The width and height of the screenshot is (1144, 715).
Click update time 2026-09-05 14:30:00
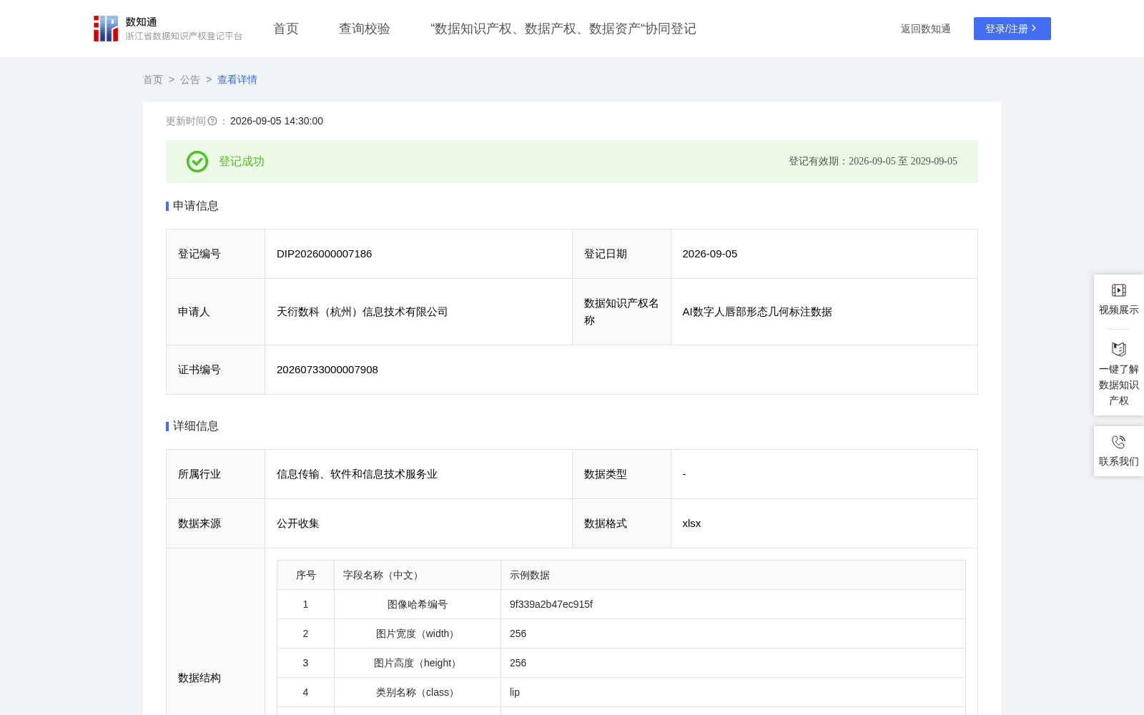[277, 121]
